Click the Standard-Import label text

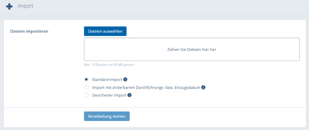click(107, 79)
